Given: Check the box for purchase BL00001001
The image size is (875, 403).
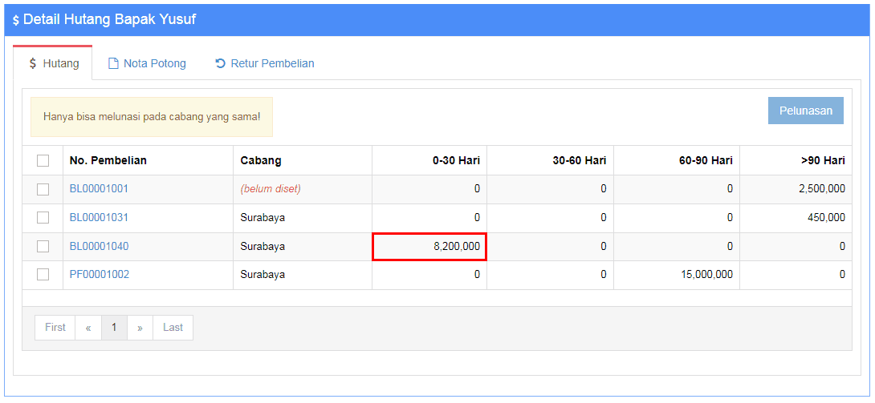Looking at the screenshot, I should click(43, 189).
